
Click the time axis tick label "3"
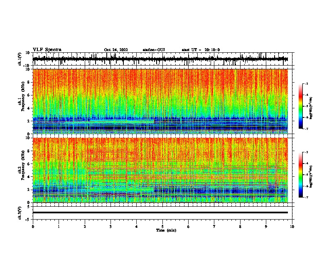tap(110, 227)
